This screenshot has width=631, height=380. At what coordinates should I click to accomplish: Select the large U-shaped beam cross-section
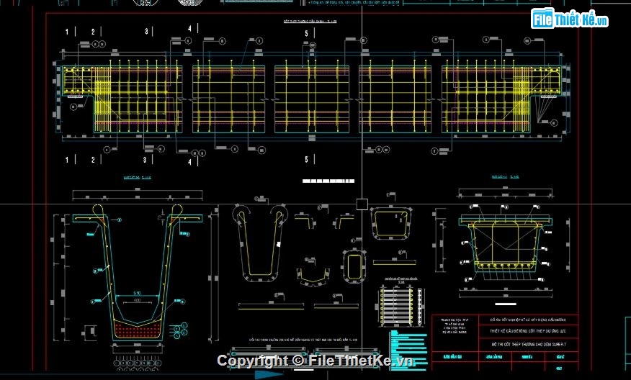pyautogui.click(x=138, y=273)
